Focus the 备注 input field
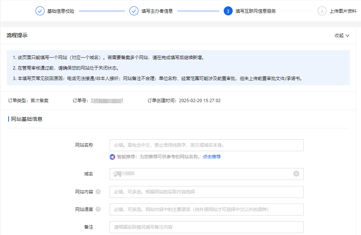Viewport: 361px width, 235px height. click(206, 227)
